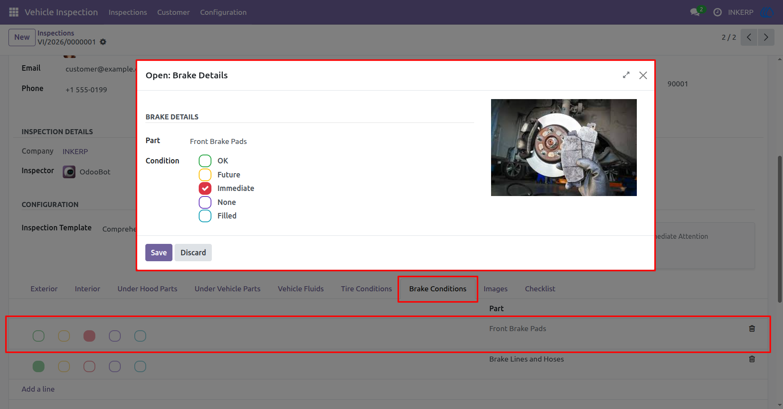Expand the Brake Details dialog to fullscreen

pyautogui.click(x=626, y=75)
